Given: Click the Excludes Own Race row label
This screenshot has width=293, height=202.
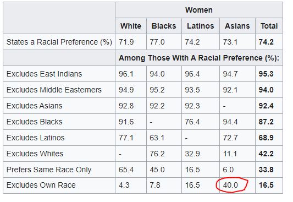Looking at the screenshot, I should [x=41, y=185].
